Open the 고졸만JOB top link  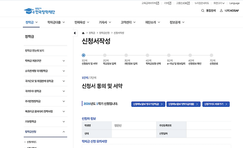coord(181,3)
